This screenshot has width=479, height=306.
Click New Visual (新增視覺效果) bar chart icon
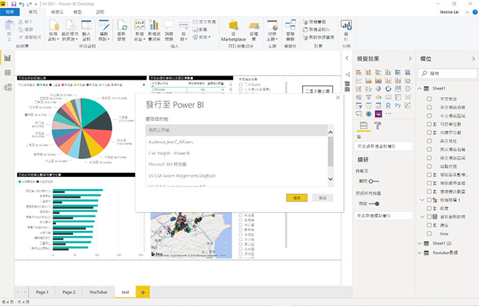pos(154,25)
